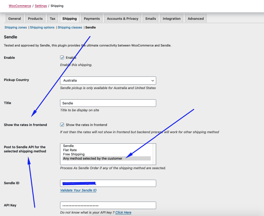The height and width of the screenshot is (216, 264).
Task: Choose Free Shipping in method list
Action: click(x=74, y=154)
